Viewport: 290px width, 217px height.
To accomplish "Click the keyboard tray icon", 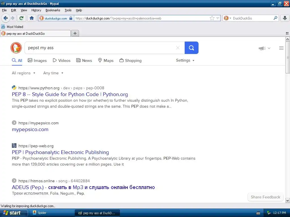I will click(x=258, y=213).
